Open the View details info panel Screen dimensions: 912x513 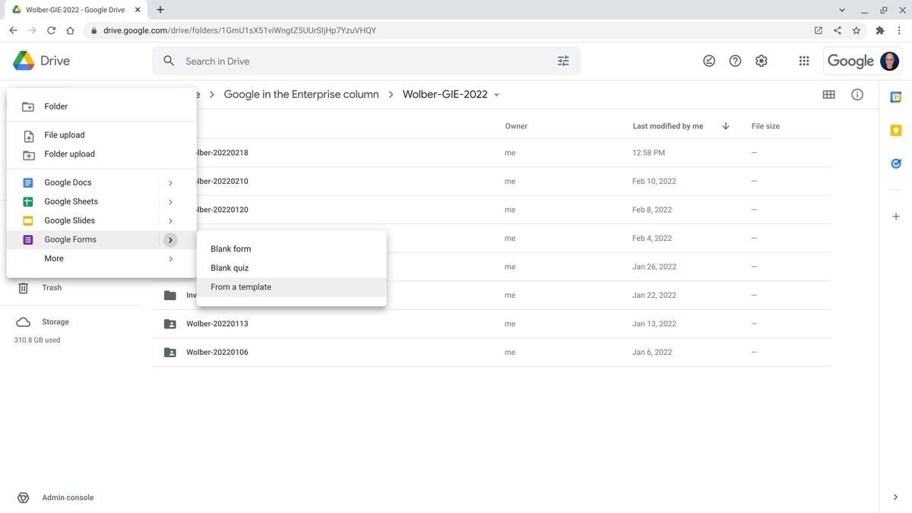(x=857, y=94)
